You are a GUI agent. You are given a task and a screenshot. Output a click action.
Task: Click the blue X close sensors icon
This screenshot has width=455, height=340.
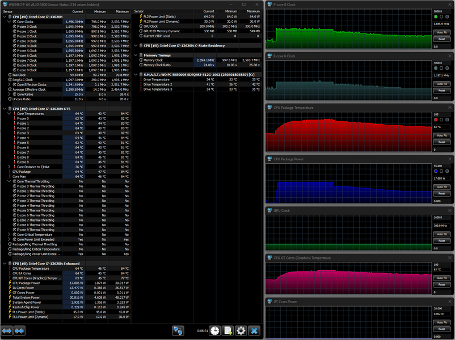[x=254, y=330]
